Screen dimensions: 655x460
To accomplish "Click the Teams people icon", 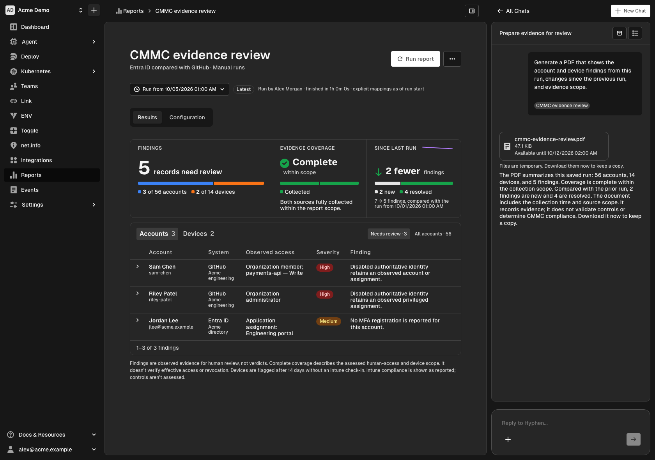I will pos(14,86).
